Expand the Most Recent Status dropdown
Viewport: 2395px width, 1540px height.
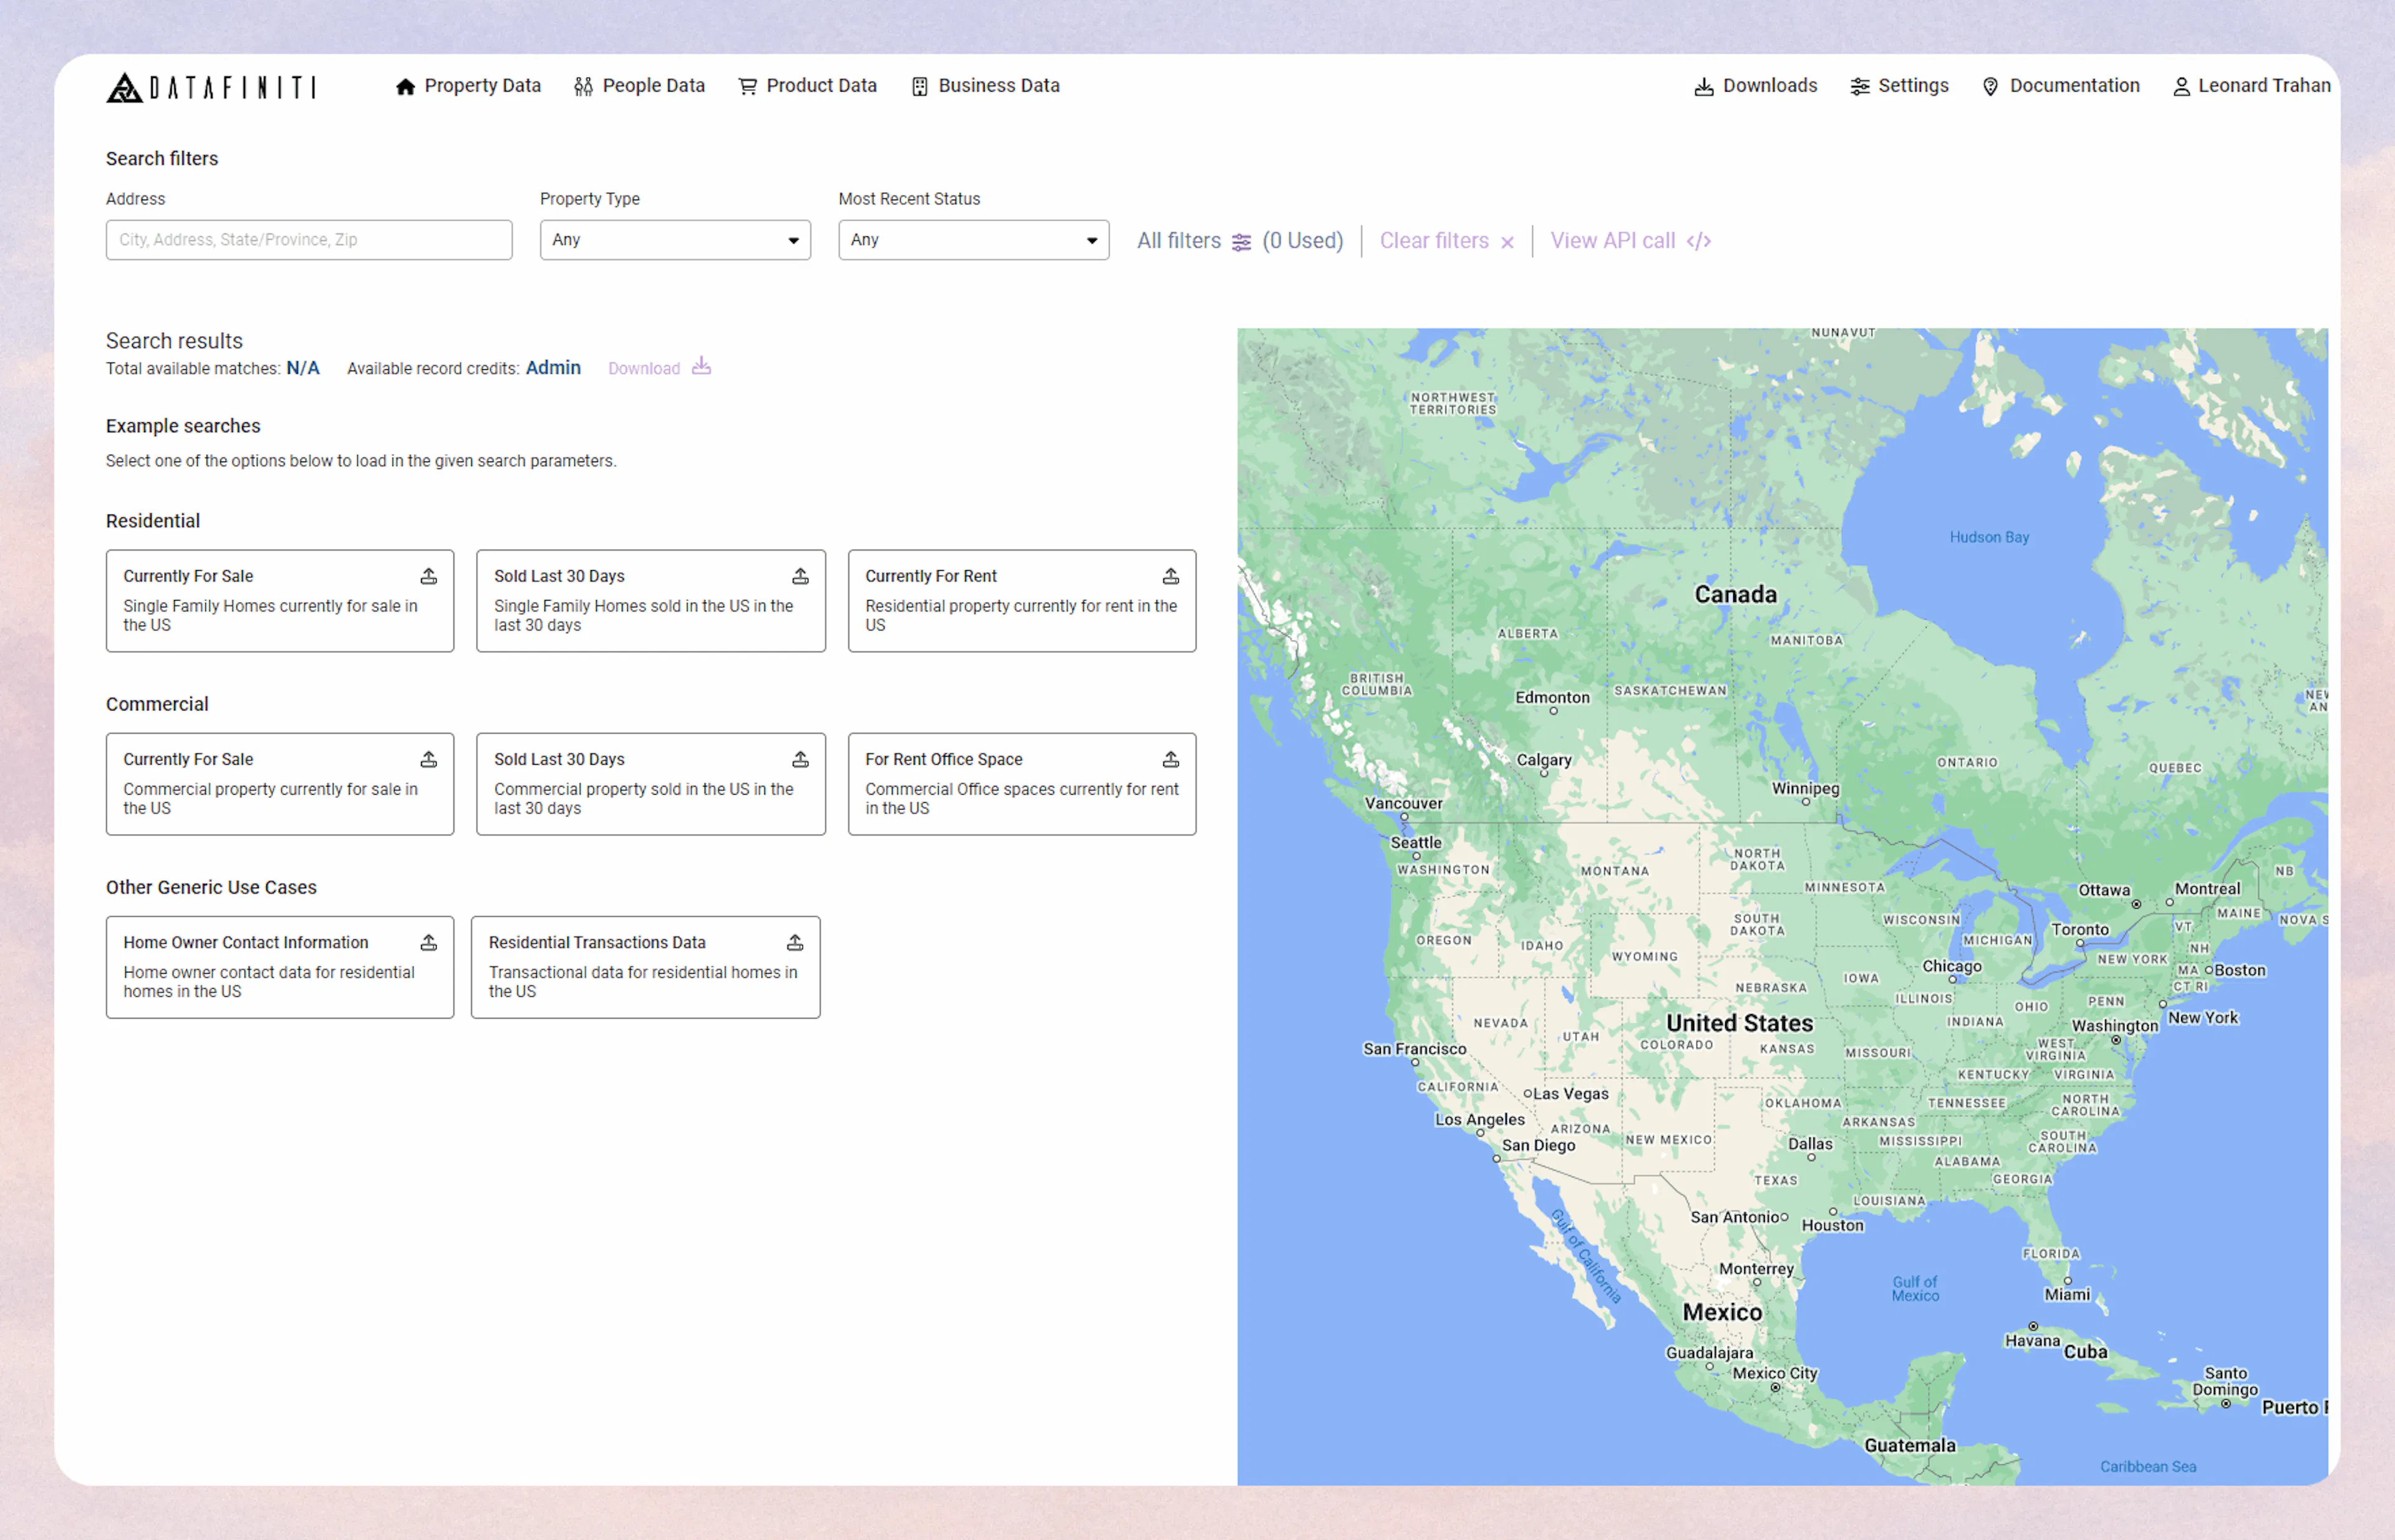click(973, 239)
